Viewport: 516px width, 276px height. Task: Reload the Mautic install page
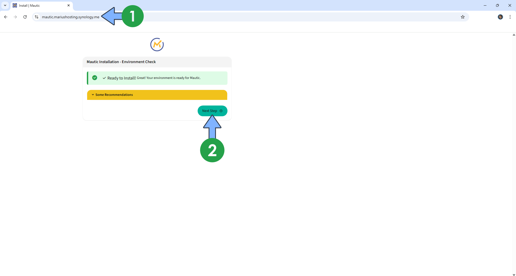pos(25,17)
